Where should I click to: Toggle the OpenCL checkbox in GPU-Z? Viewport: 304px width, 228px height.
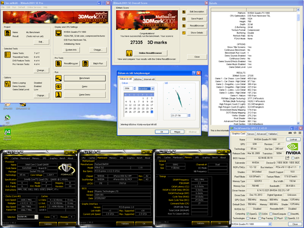pos(248,214)
